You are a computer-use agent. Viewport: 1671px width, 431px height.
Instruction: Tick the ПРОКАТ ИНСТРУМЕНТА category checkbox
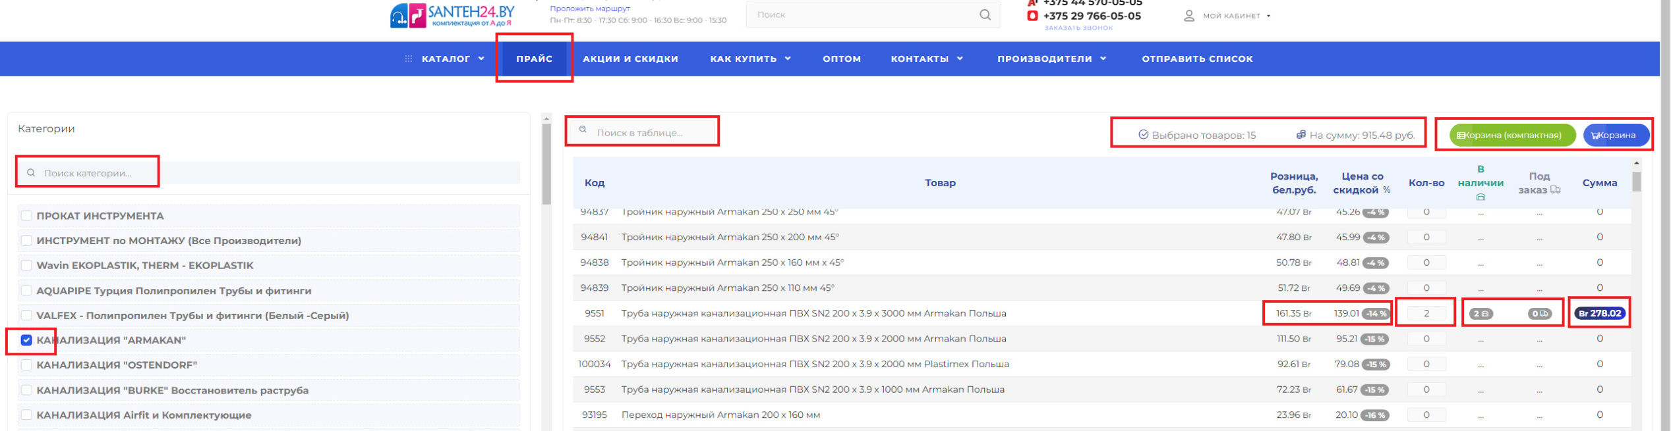coord(26,215)
